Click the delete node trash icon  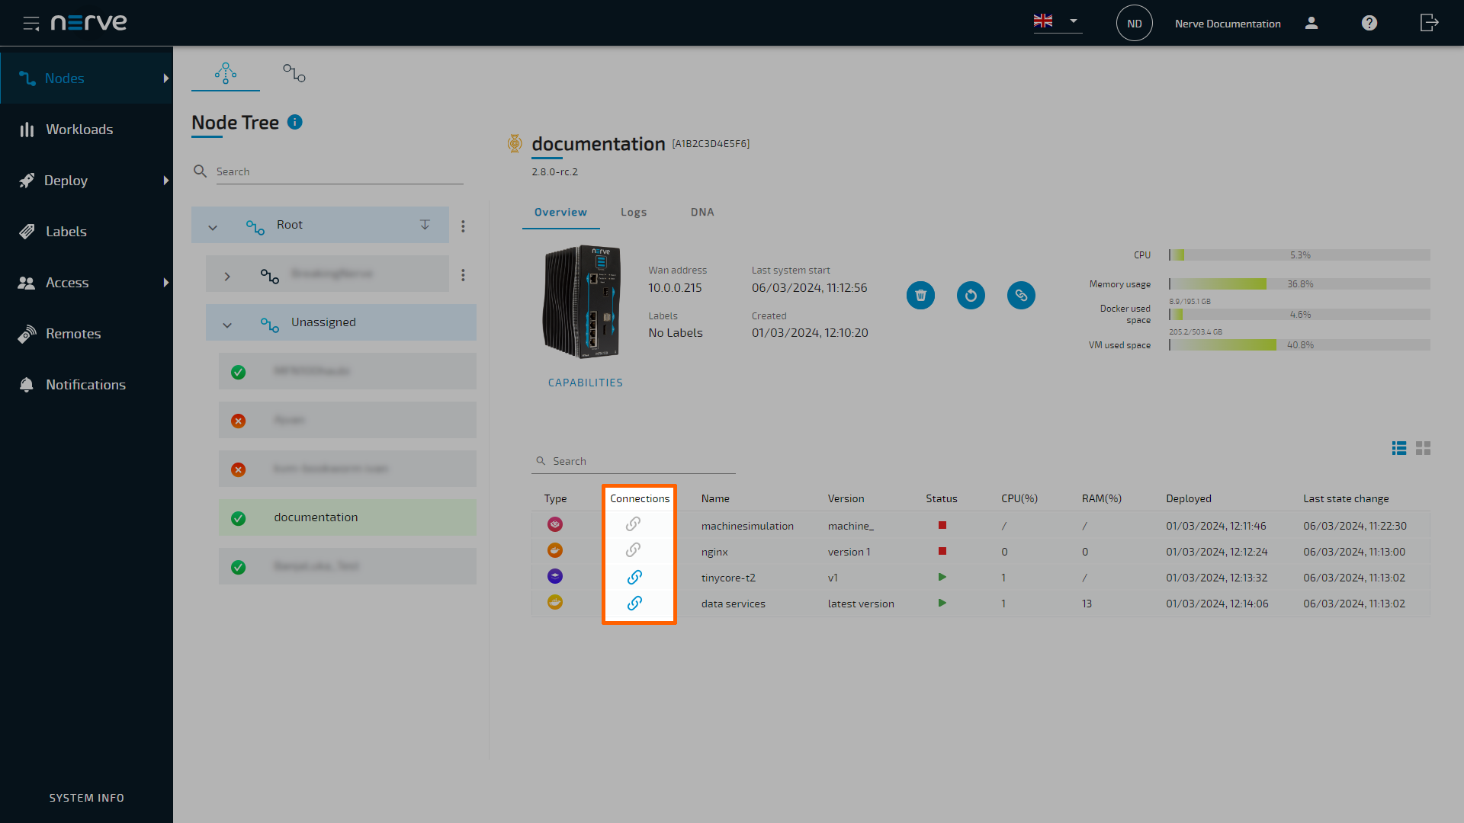(920, 296)
